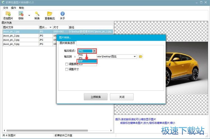Click the 关于 (about) info icon
Viewport: 210px width, 139px height.
pos(62,15)
